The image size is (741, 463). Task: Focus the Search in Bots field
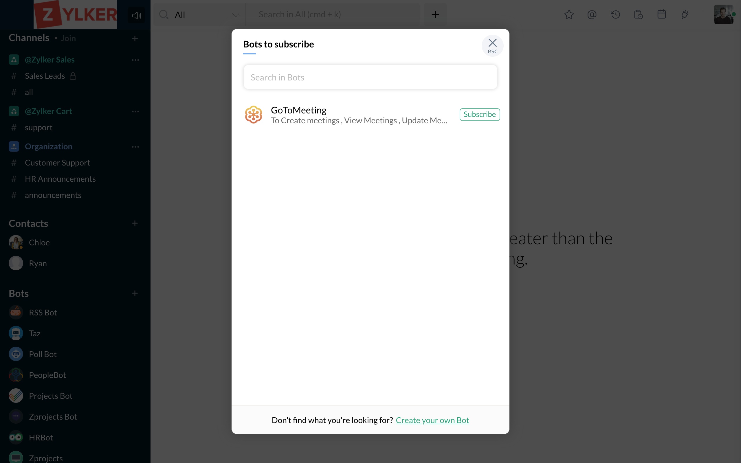coord(370,77)
